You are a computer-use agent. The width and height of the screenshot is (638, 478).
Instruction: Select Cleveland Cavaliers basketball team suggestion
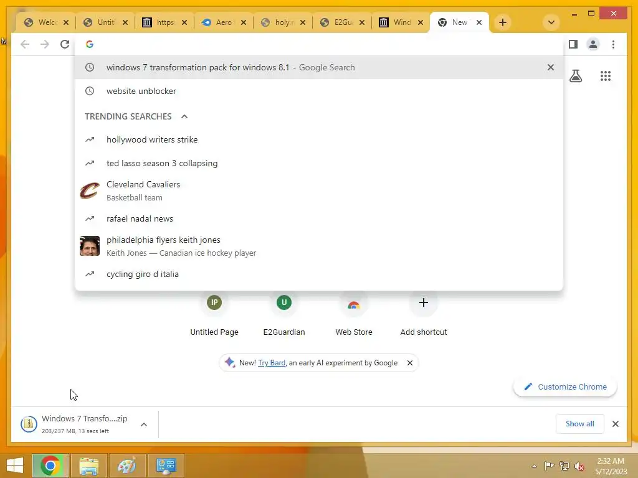[x=319, y=190]
